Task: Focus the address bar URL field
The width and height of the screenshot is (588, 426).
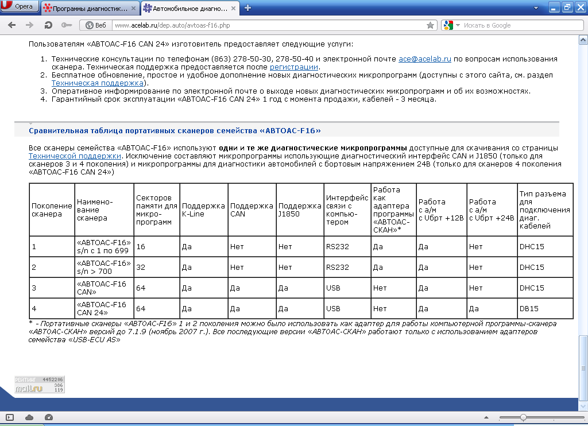Action: [269, 25]
